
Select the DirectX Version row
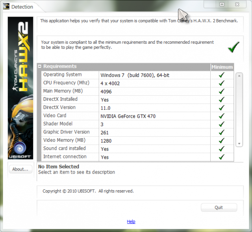coord(137,108)
